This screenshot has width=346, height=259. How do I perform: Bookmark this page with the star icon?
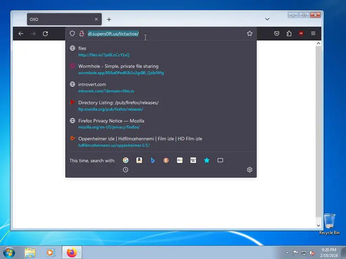pos(250,33)
